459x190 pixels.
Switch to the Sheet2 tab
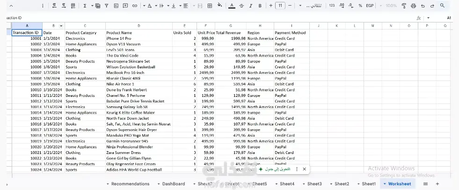pos(342,184)
